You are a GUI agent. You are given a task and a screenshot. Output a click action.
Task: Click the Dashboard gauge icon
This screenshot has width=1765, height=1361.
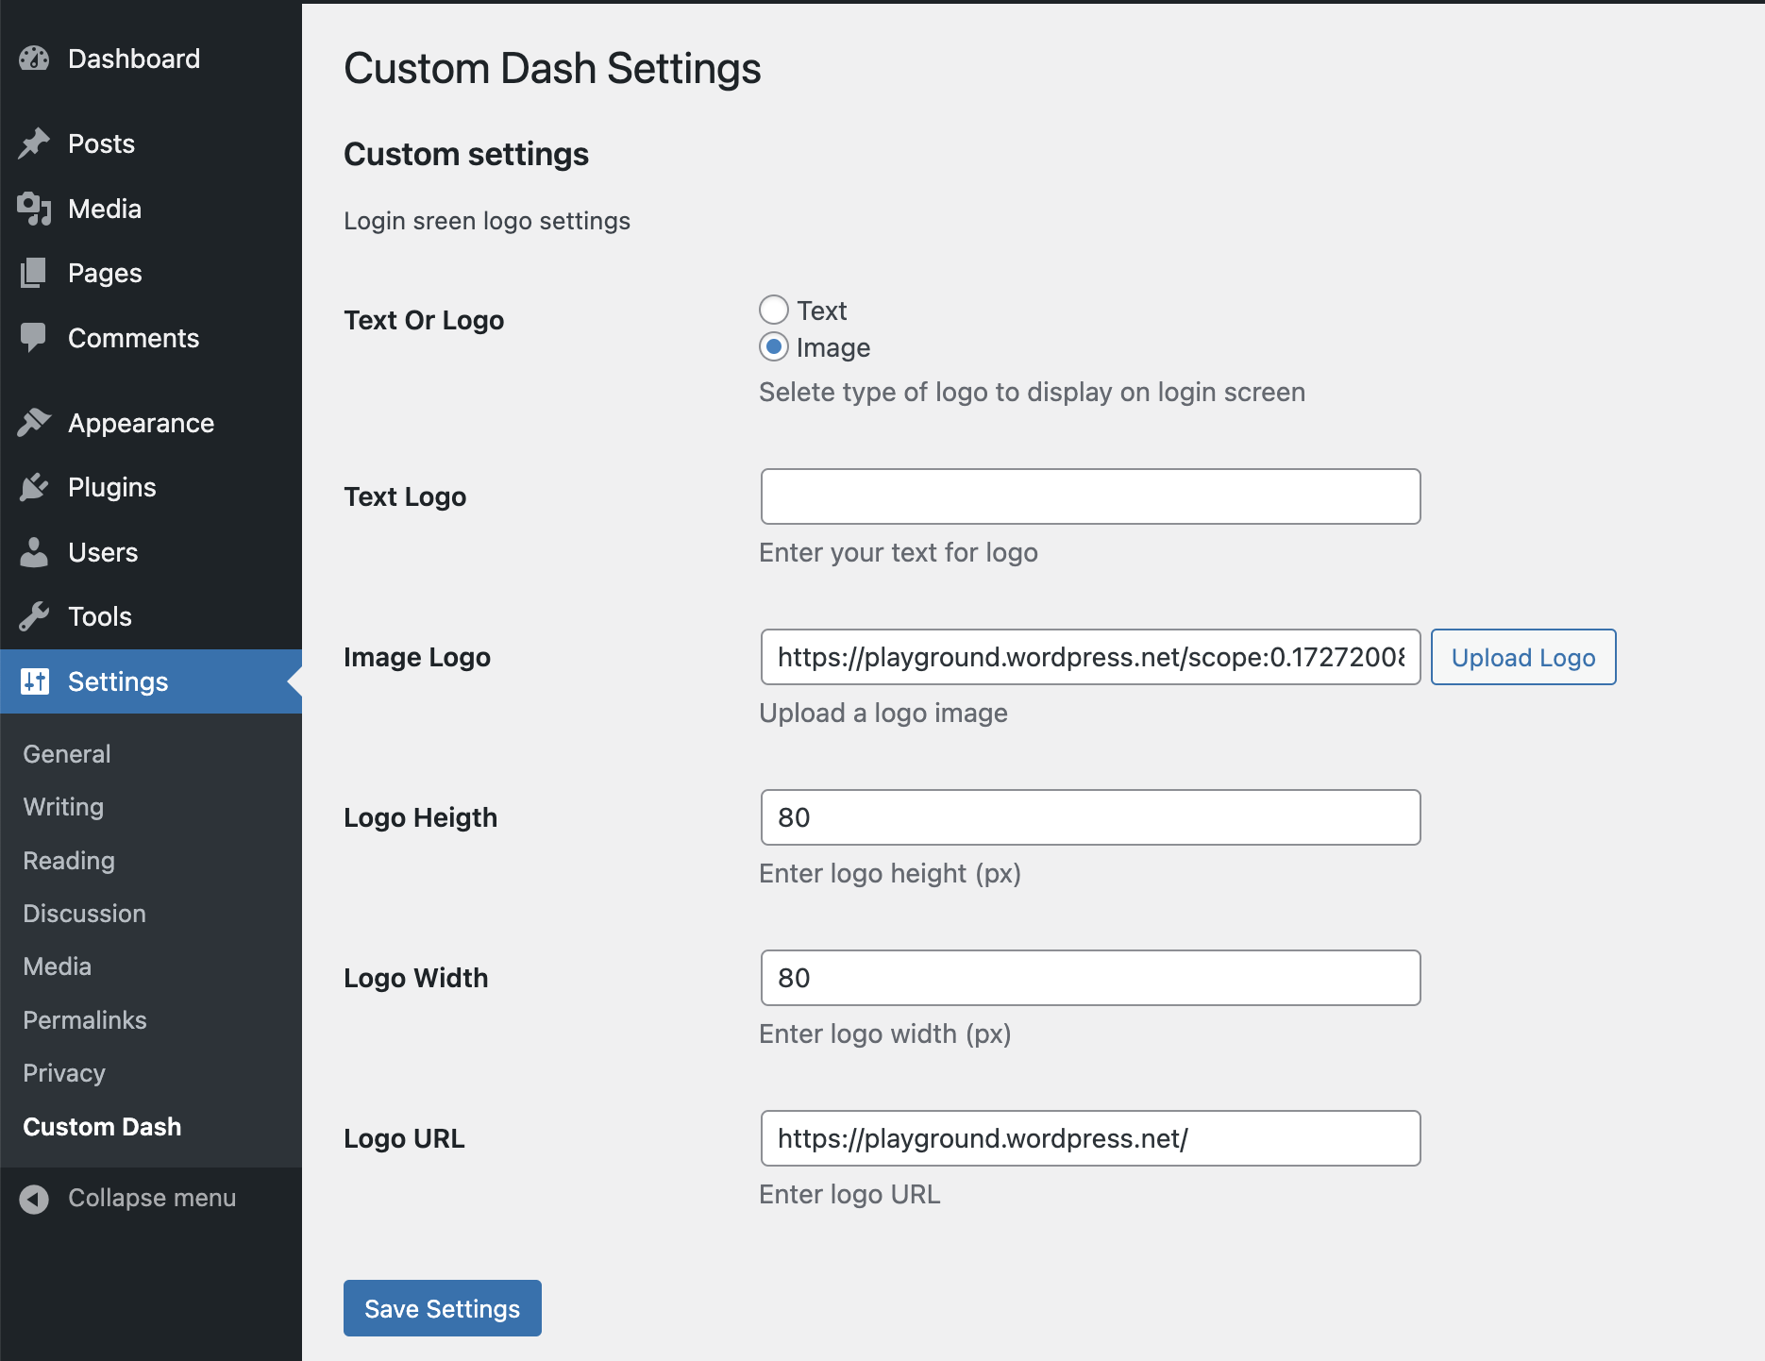pyautogui.click(x=34, y=59)
